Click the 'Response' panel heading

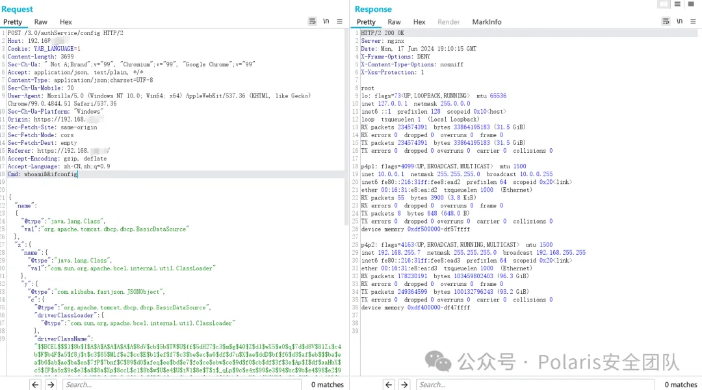pos(373,9)
